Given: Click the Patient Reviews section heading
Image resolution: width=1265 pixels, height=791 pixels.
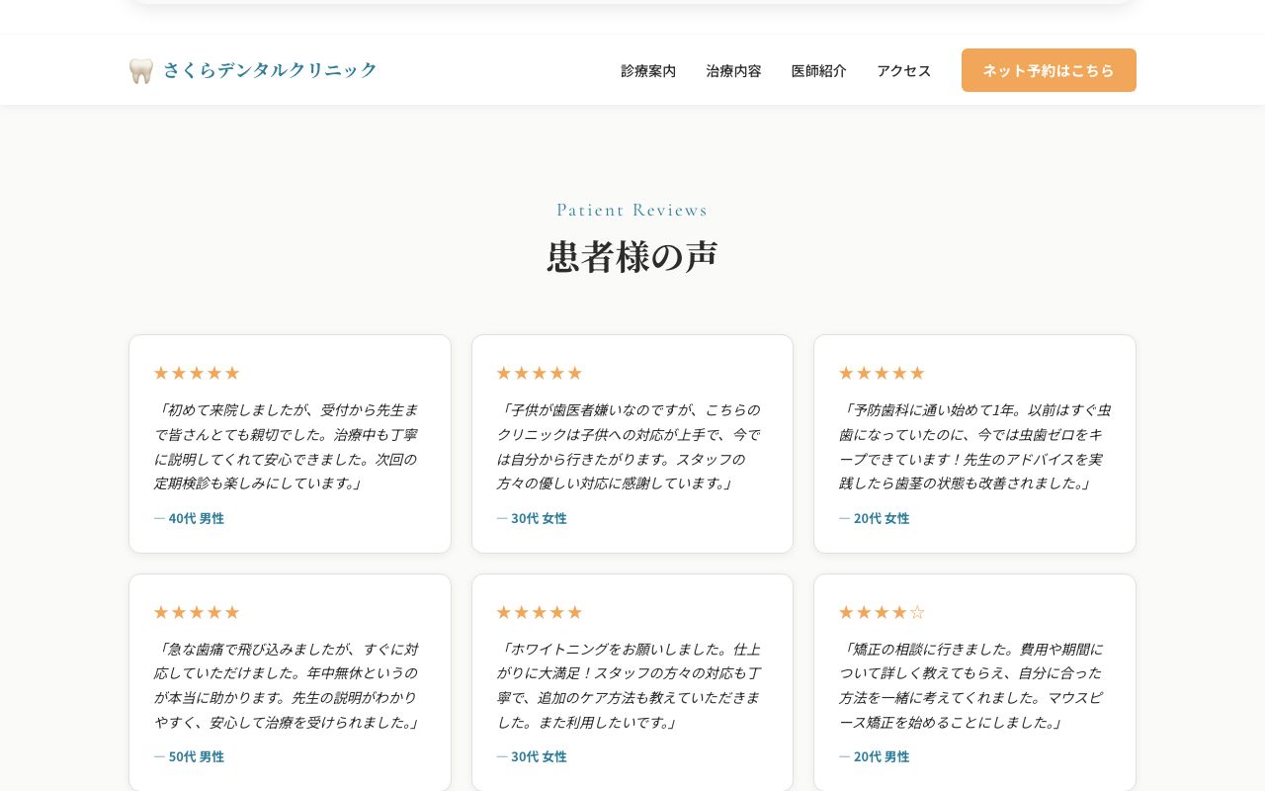Looking at the screenshot, I should (x=632, y=210).
